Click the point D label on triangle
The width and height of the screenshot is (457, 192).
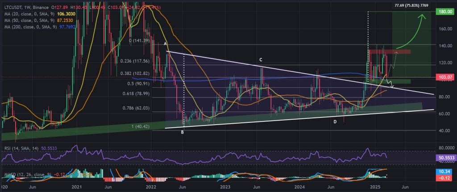pos(335,121)
